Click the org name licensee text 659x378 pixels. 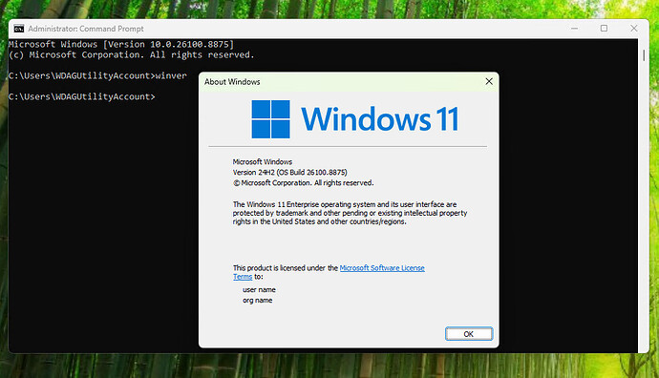click(257, 301)
